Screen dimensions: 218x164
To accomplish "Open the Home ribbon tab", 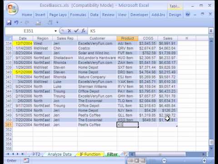I will [27, 15].
